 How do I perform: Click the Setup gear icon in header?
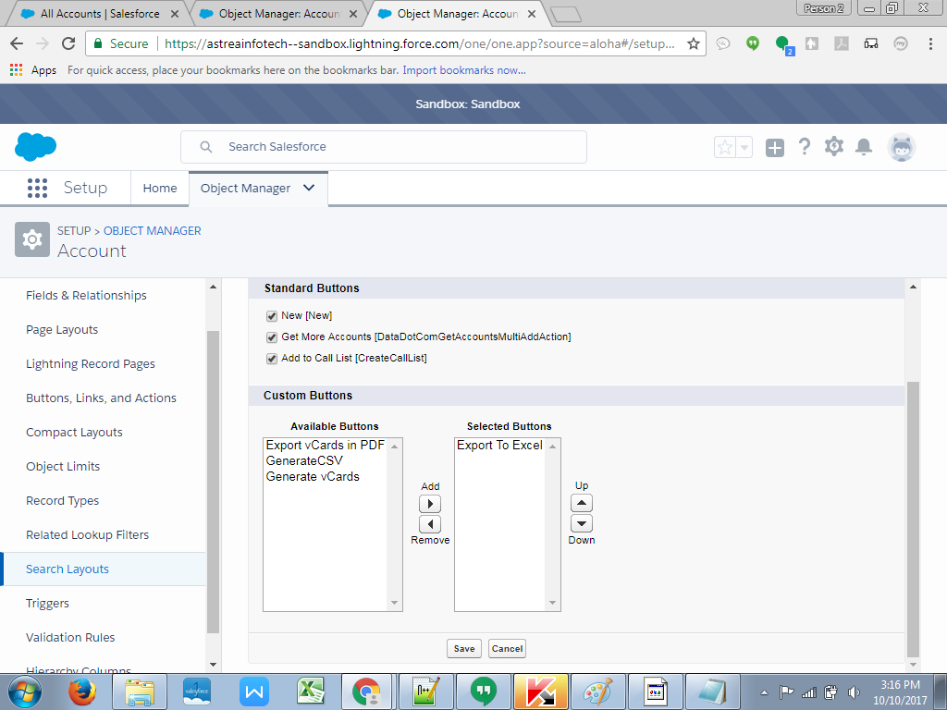[834, 147]
